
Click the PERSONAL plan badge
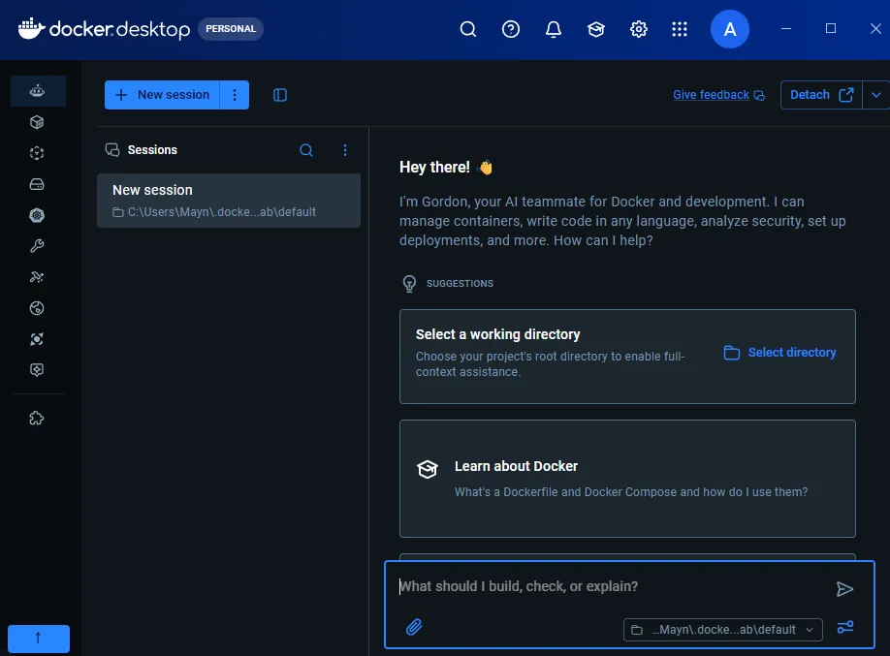click(x=231, y=29)
